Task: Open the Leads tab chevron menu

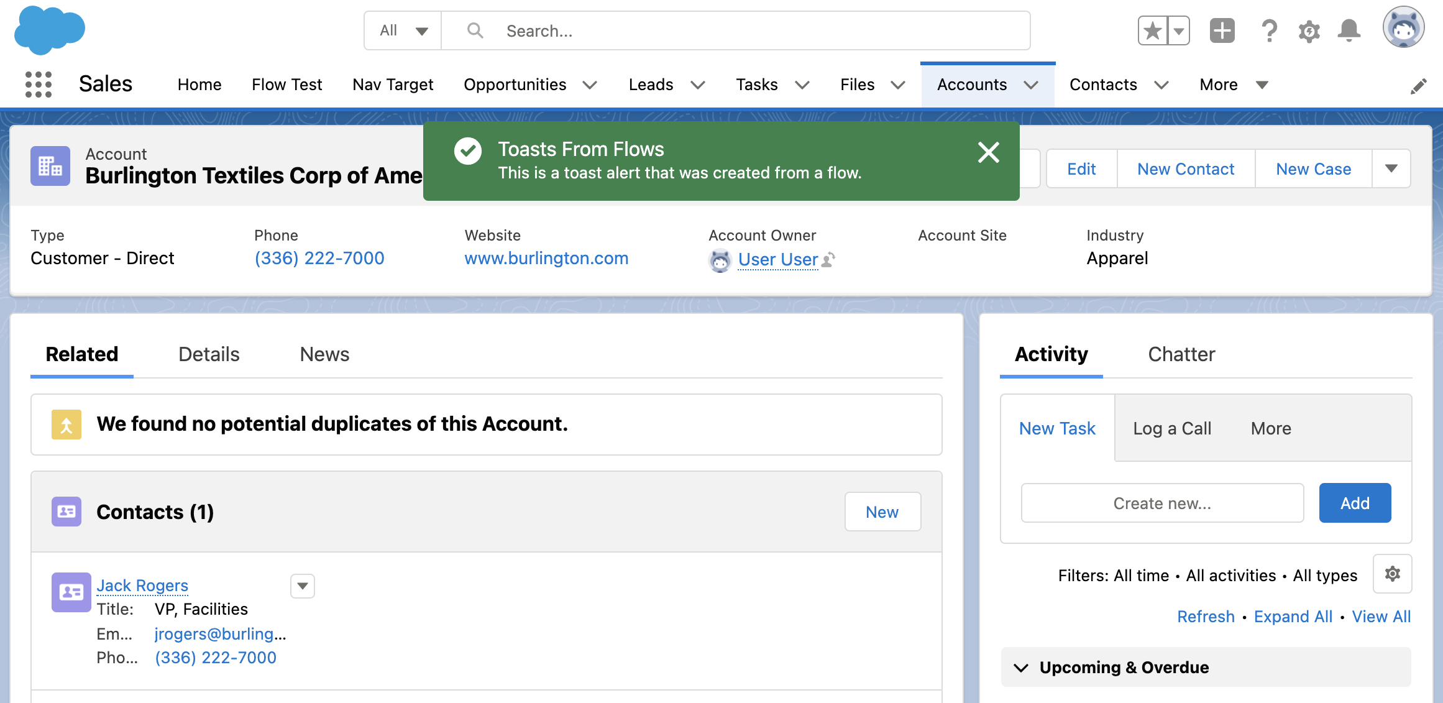Action: tap(698, 85)
